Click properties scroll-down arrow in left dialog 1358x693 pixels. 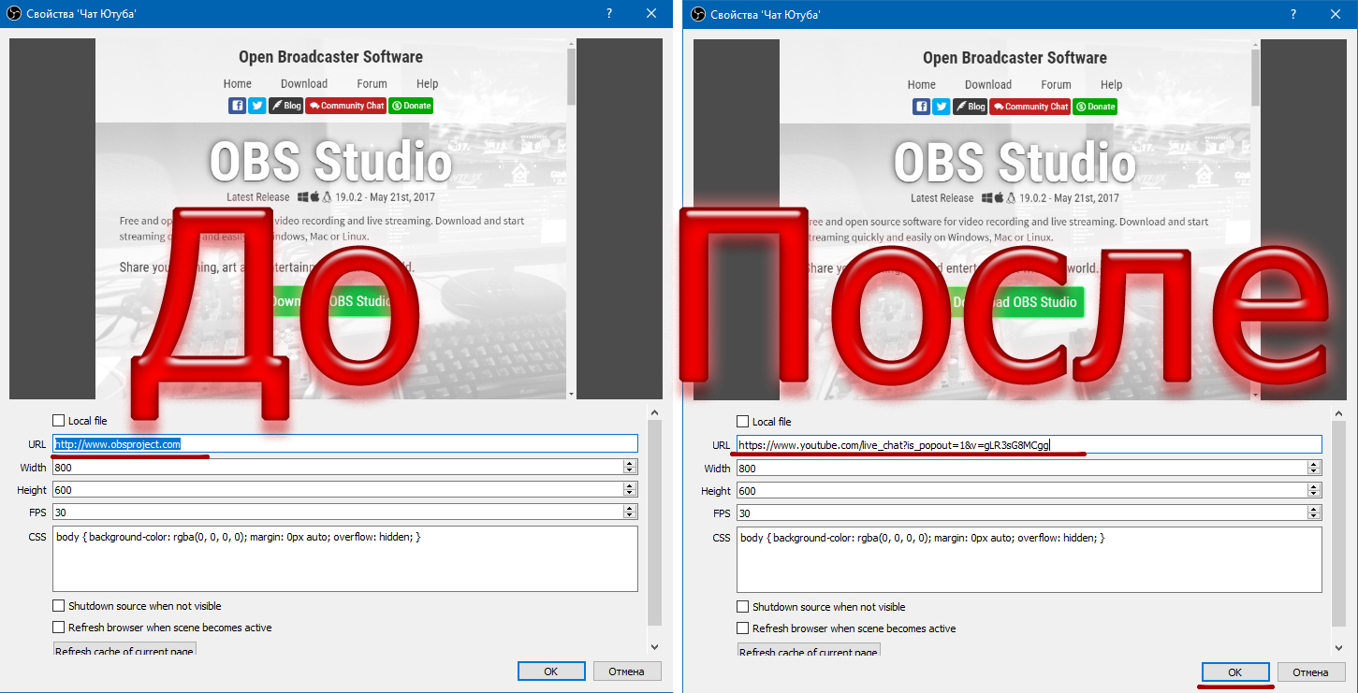(655, 646)
